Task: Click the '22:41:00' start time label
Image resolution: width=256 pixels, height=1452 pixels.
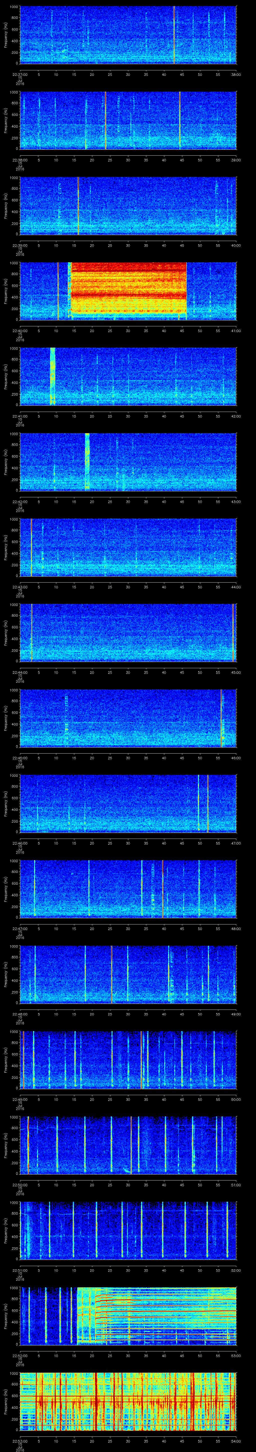Action: click(20, 416)
